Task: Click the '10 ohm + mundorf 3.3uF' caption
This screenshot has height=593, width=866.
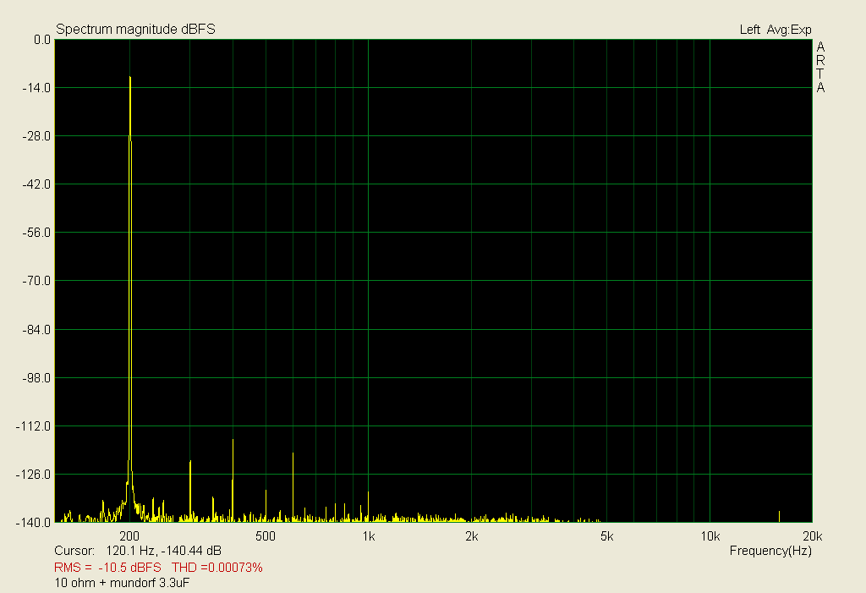Action: [x=122, y=583]
